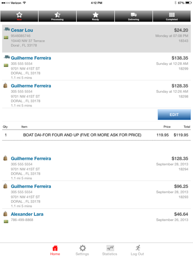This screenshot has height=257, width=193.
Task: Open the New orders tab
Action: [19, 16]
